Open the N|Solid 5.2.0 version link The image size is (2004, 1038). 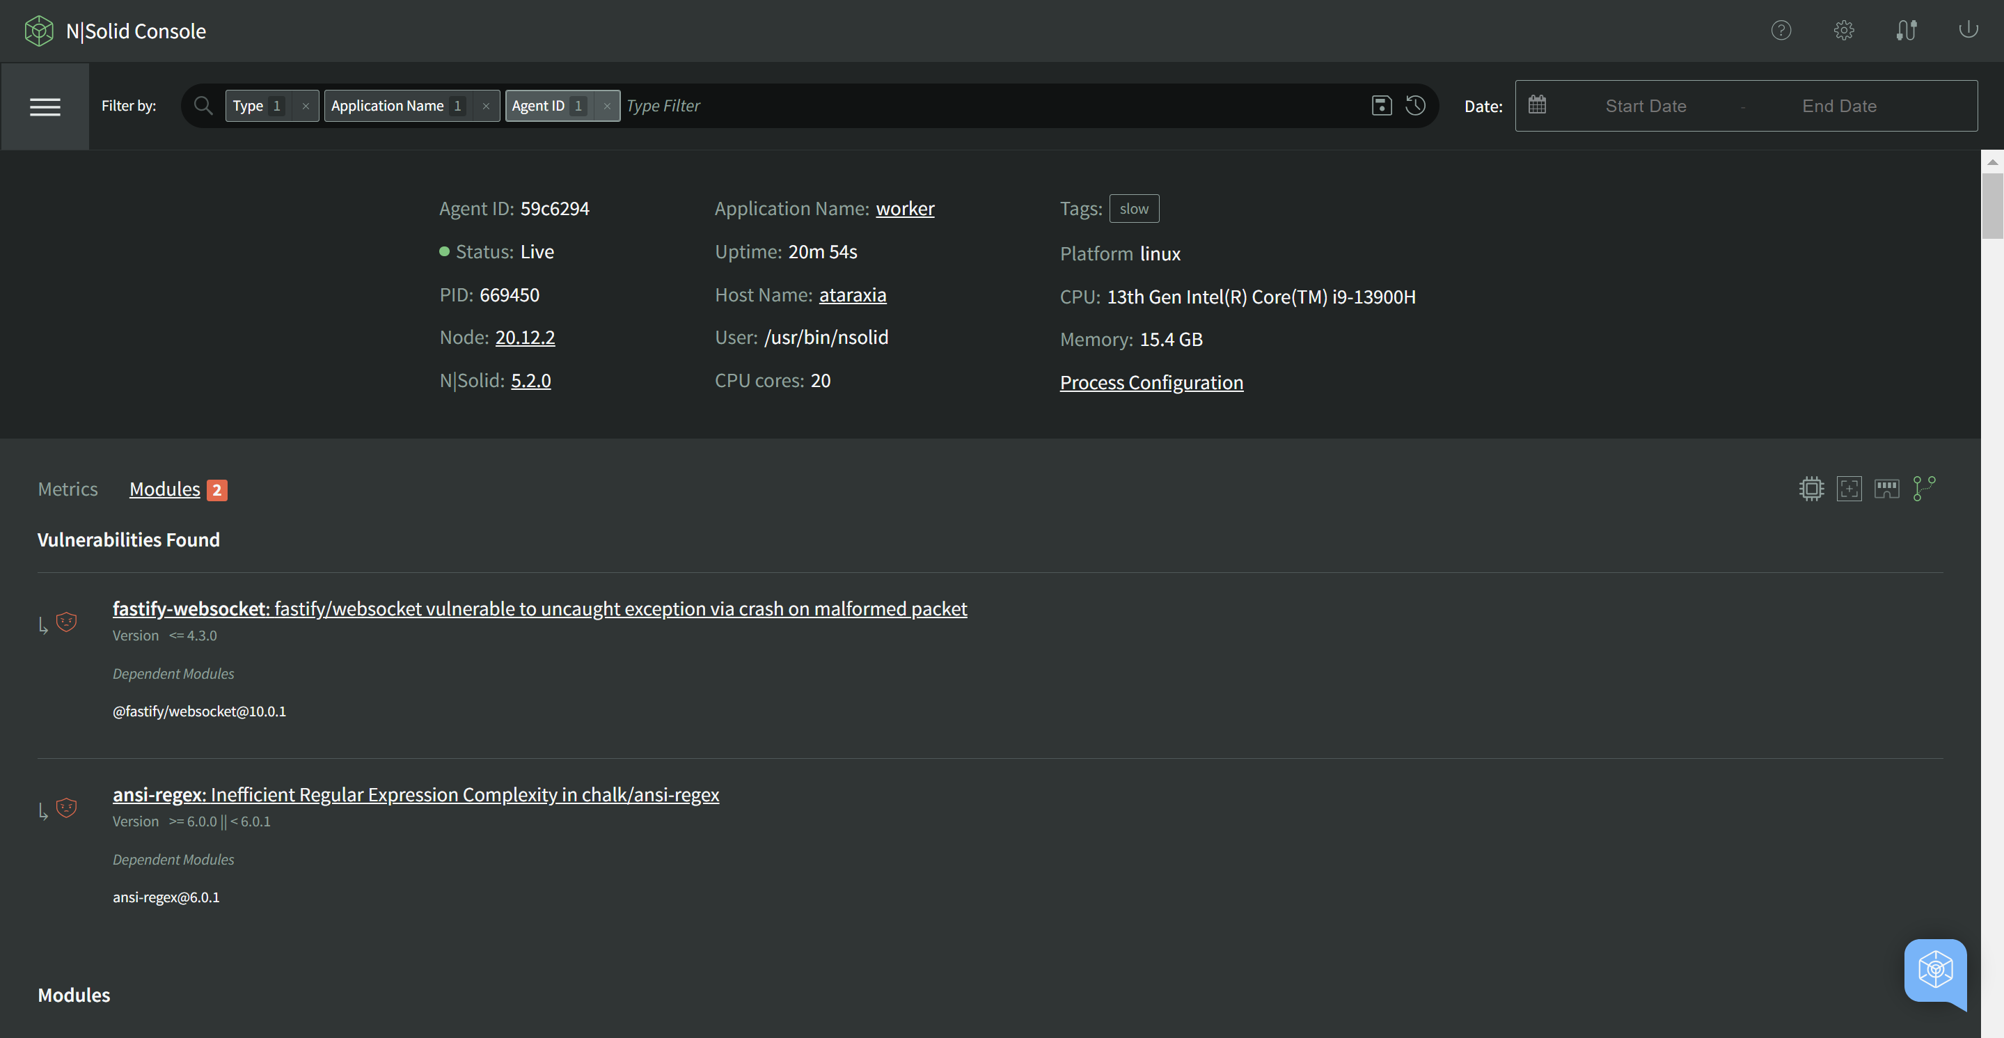530,381
